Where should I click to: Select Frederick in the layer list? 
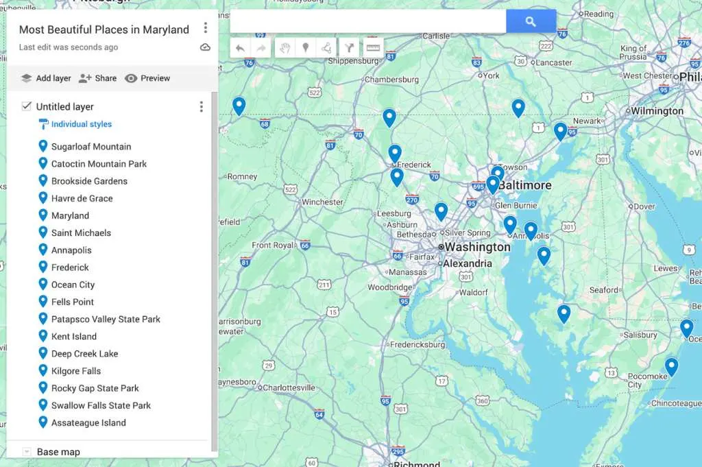pos(70,267)
